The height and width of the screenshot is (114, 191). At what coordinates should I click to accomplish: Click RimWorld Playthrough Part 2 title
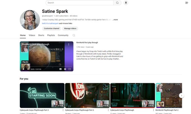pyautogui.click(x=167, y=110)
